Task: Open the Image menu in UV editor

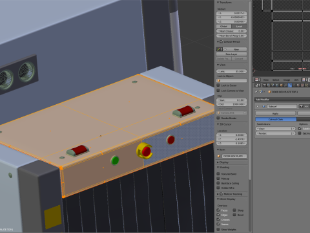Action: [x=287, y=80]
